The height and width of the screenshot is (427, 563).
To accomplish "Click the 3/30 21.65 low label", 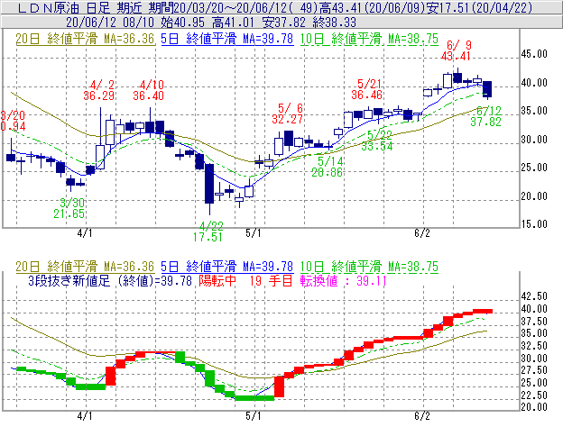I will (69, 208).
